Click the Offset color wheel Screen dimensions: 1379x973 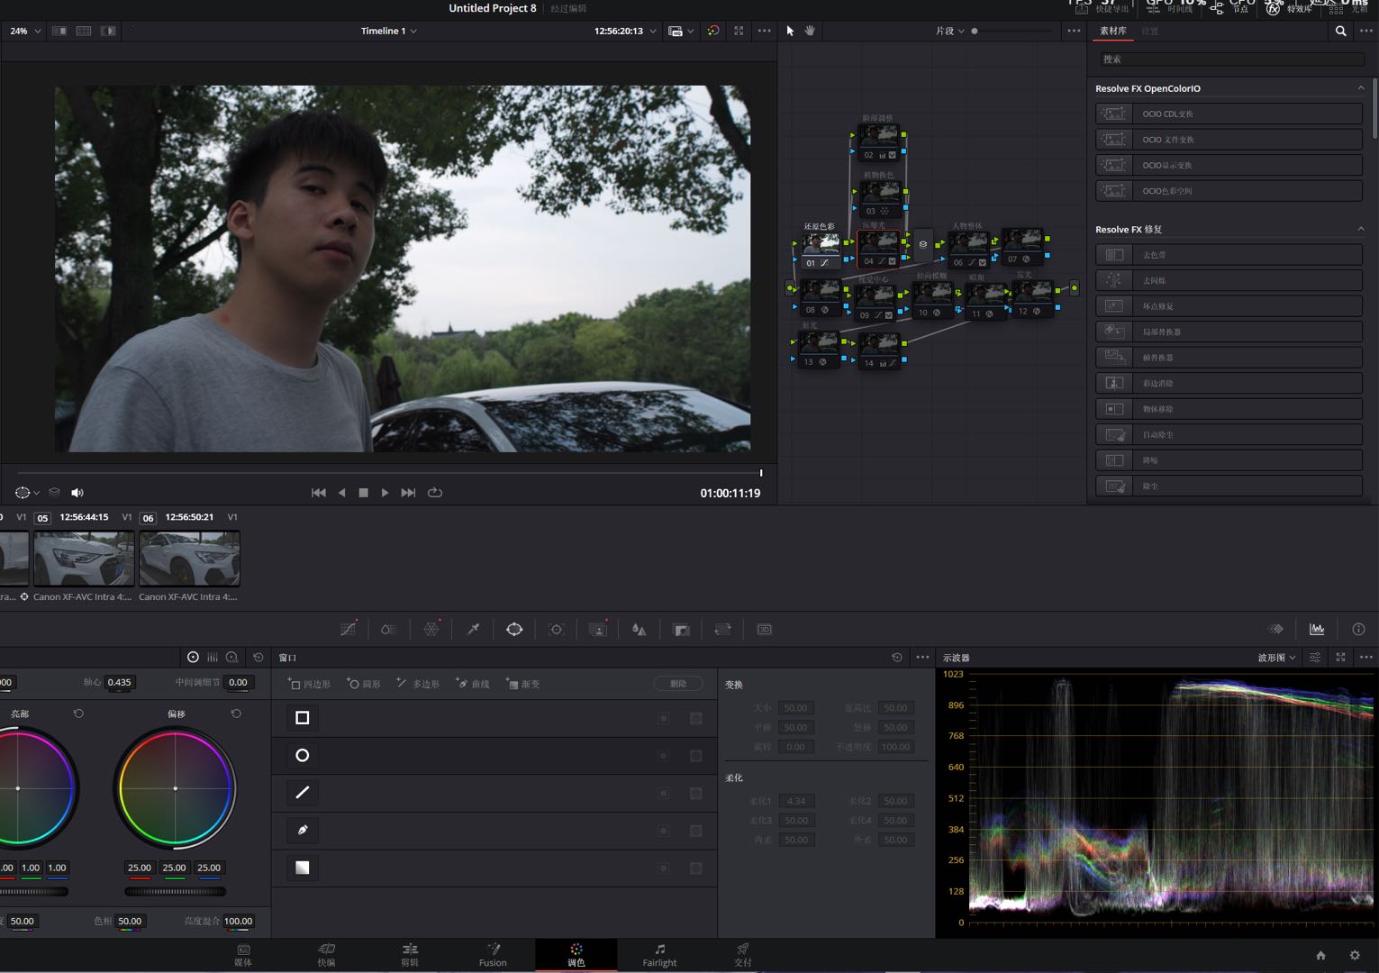coord(175,788)
